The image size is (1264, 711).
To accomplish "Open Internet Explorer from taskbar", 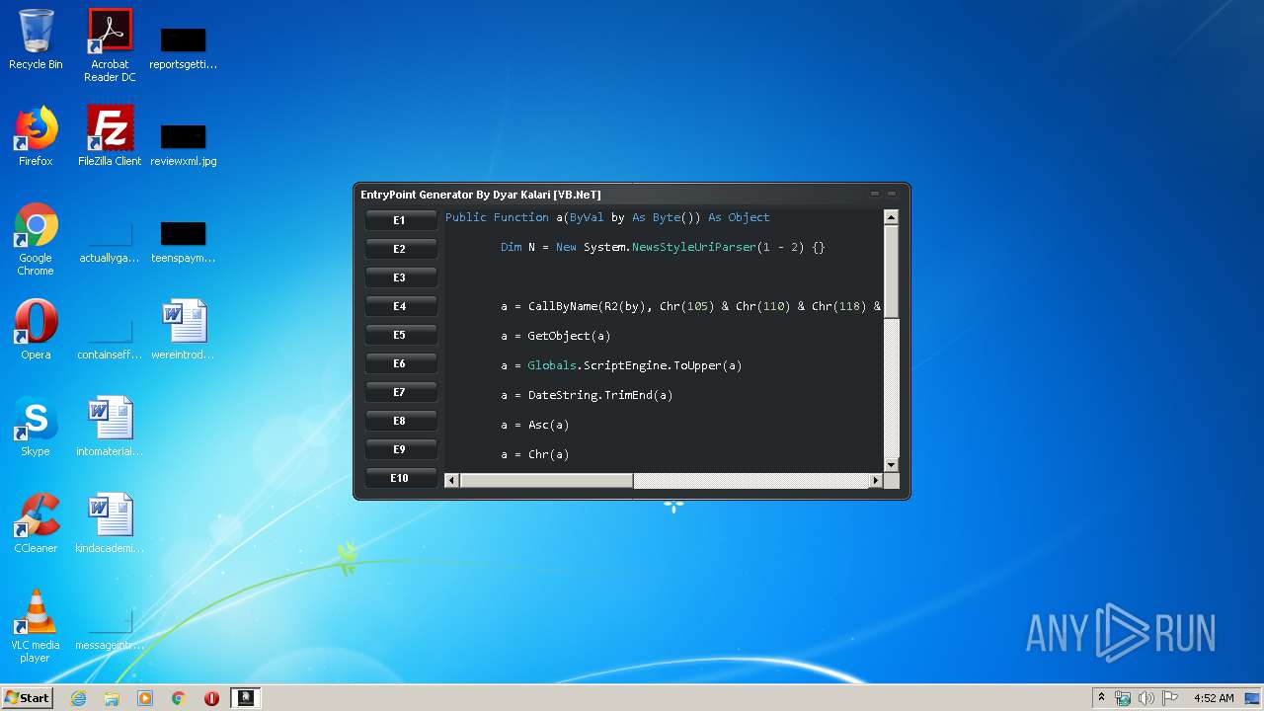I will [78, 698].
